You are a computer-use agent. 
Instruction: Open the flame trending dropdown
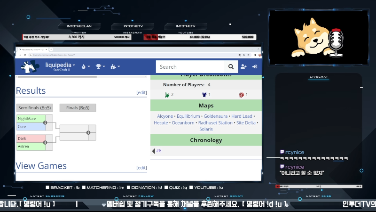tap(86, 66)
